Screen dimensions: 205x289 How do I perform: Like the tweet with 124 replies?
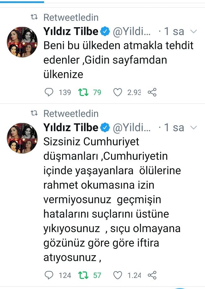[118, 275]
